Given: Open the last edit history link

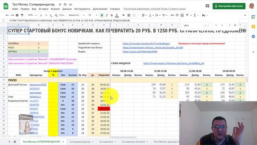Looking at the screenshot, I should (x=155, y=9).
